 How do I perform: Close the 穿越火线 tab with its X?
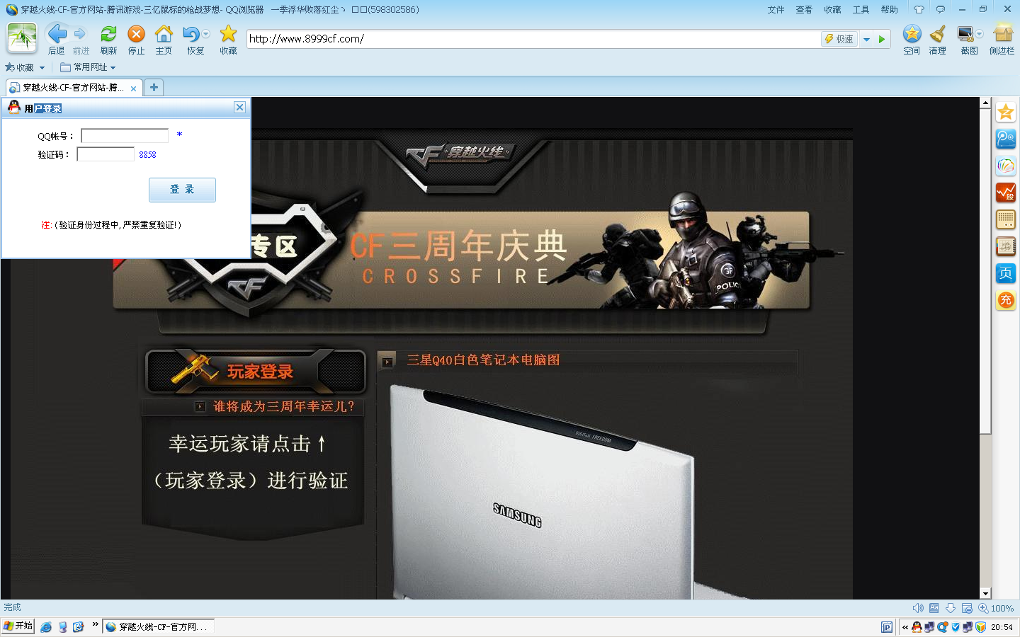click(x=133, y=88)
